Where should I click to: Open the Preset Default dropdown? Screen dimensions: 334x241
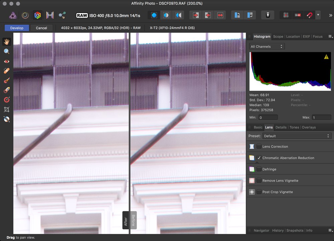[297, 136]
